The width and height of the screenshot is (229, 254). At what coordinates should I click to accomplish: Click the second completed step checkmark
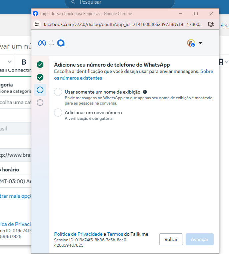tap(40, 77)
